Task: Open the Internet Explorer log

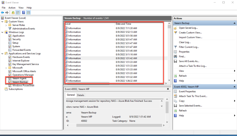Action: 21,61
